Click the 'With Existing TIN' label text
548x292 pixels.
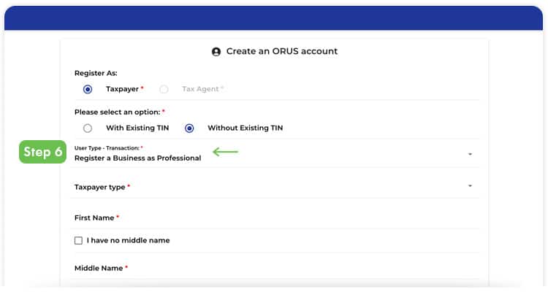pos(137,128)
